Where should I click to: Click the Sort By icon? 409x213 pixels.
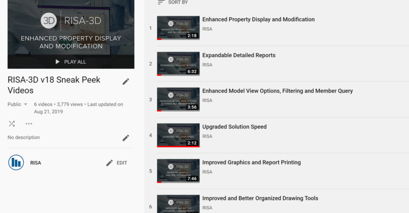point(161,3)
